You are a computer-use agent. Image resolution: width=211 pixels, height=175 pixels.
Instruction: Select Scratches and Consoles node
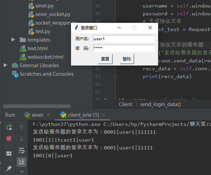[46, 74]
